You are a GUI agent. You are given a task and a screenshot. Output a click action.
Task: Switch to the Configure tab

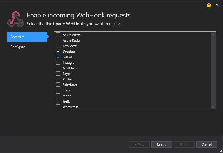click(18, 47)
